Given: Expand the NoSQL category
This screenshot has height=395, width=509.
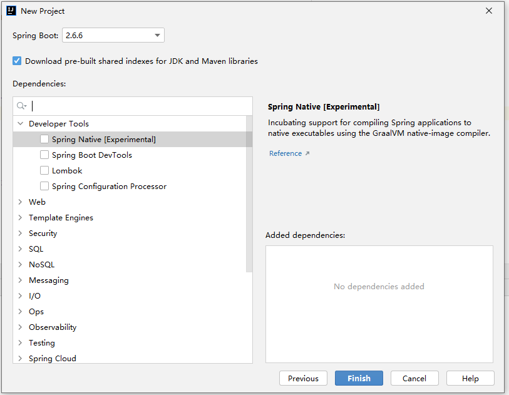Looking at the screenshot, I should point(21,265).
